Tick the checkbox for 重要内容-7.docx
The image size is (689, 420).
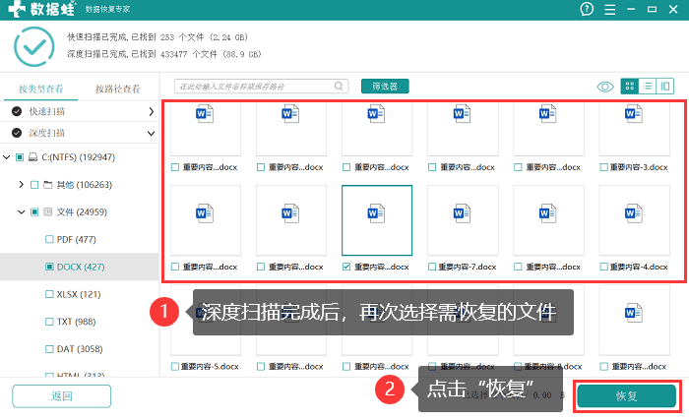[x=432, y=267]
